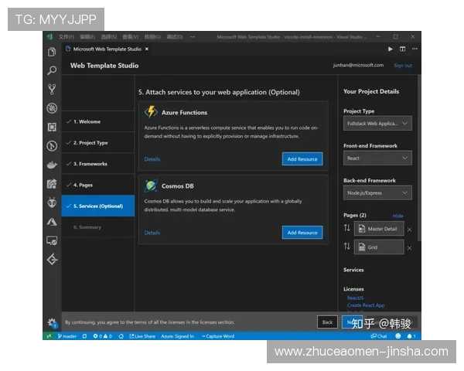
Task: Click the Back button
Action: point(327,322)
